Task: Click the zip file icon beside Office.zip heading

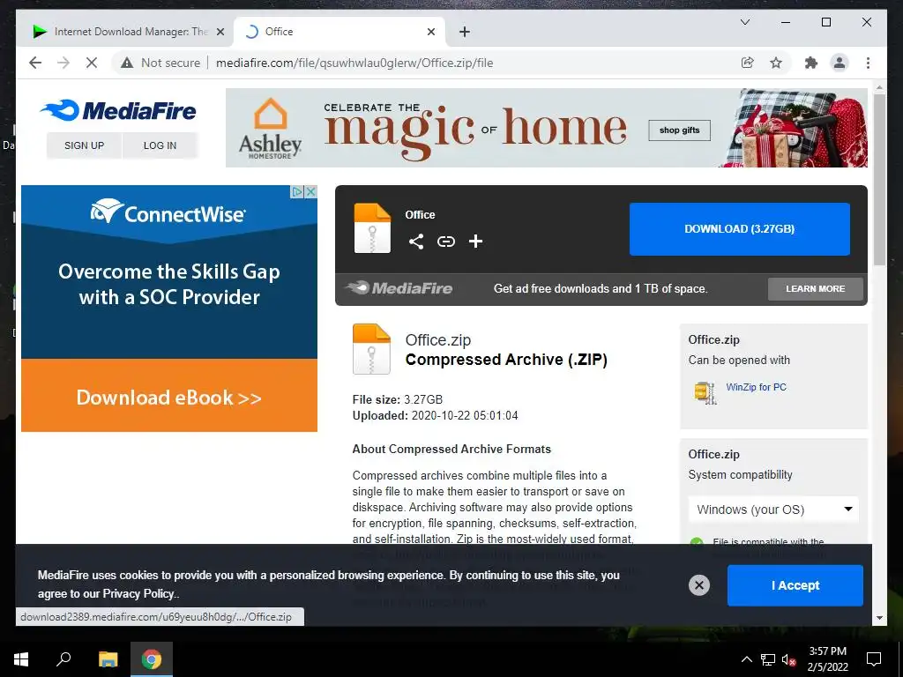Action: click(x=371, y=349)
